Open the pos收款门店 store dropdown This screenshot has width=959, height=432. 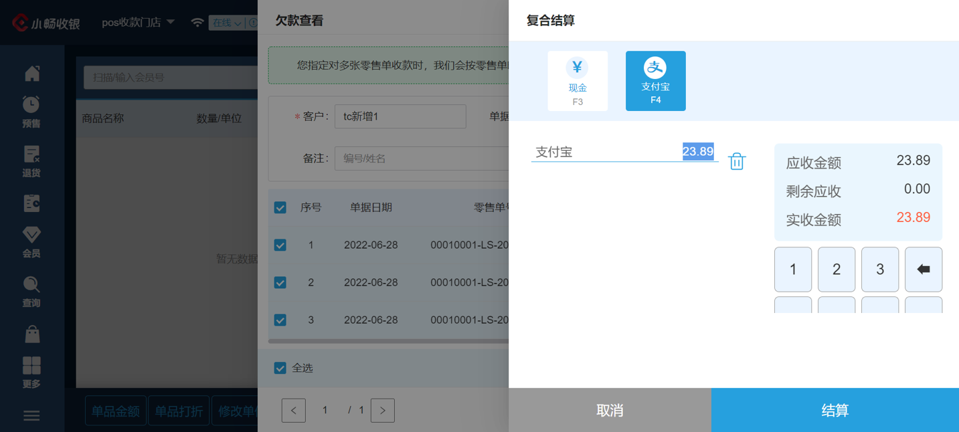[x=138, y=22]
